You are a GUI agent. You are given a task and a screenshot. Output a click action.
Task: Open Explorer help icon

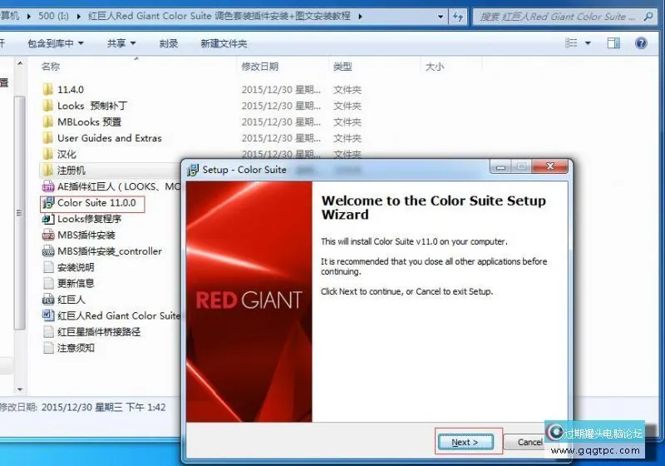tap(641, 43)
